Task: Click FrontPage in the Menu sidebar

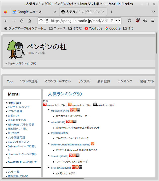Action: click(14, 103)
